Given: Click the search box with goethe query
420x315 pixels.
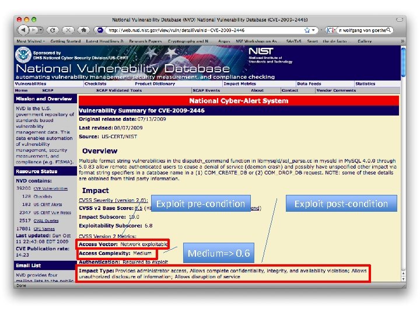Looking at the screenshot, I should (362, 30).
